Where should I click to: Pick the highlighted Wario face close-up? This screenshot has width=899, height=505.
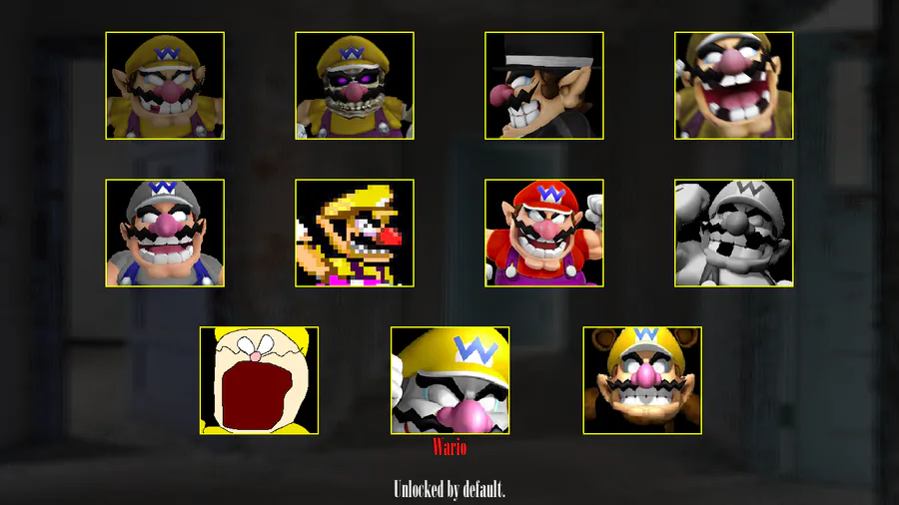450,381
